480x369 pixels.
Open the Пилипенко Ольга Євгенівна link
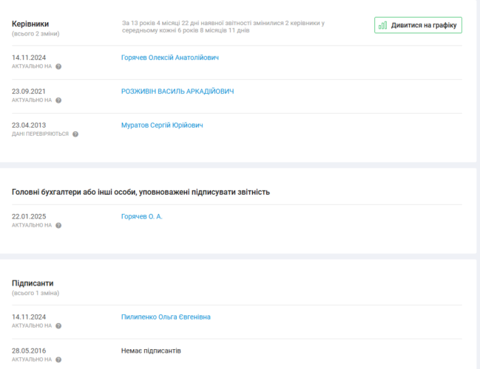tap(166, 317)
